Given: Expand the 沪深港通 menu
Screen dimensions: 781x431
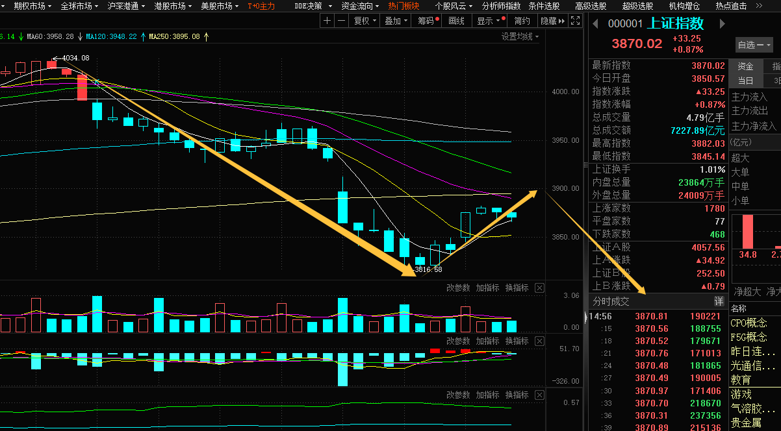Looking at the screenshot, I should 126,6.
